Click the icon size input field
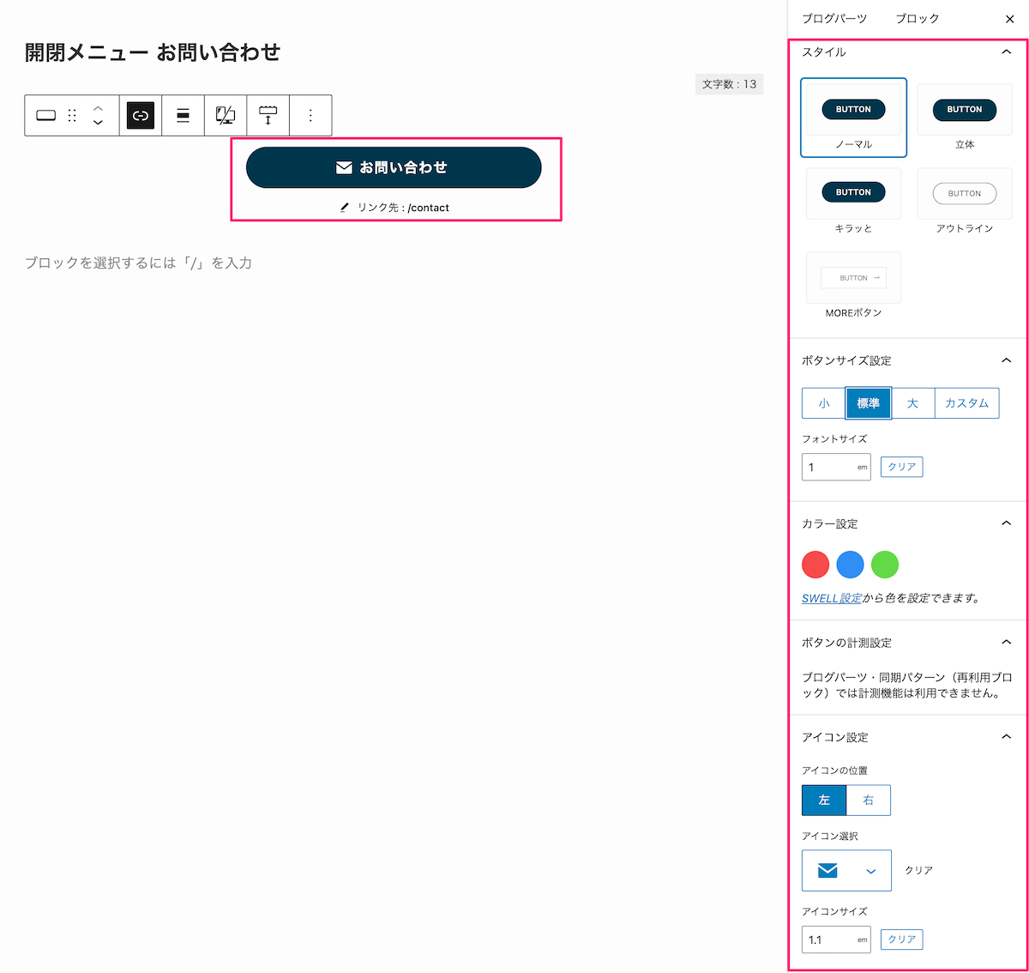This screenshot has height=973, width=1029. click(836, 940)
